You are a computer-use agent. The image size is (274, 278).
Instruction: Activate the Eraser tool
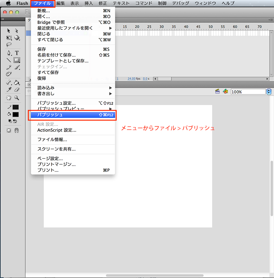pyautogui.click(x=17, y=89)
